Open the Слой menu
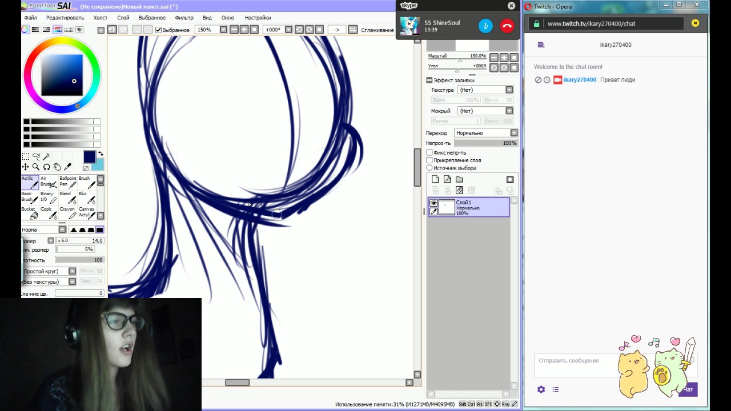 (x=123, y=18)
